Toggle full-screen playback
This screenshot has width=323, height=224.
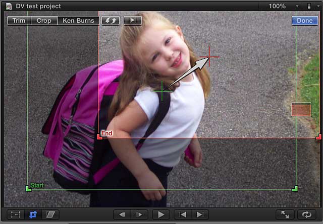tap(285, 215)
